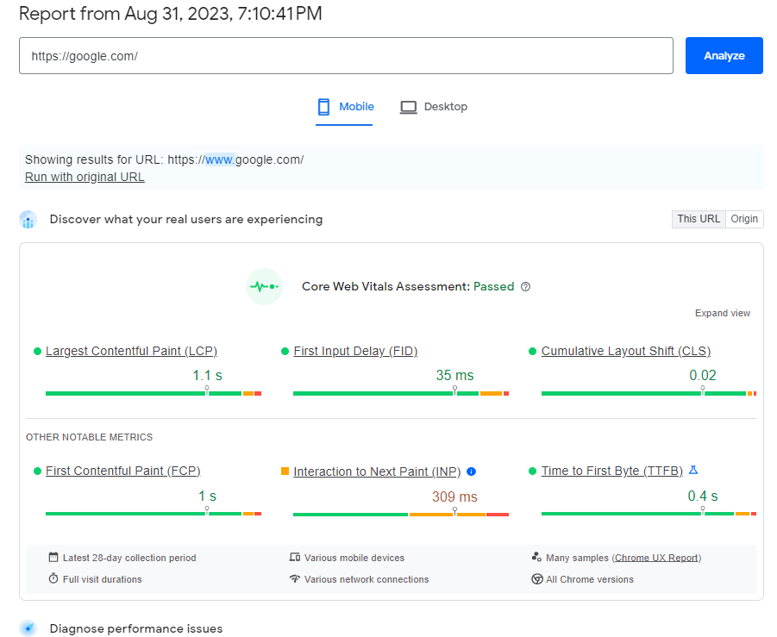777x637 pixels.
Task: Click the FCP distribution bar
Action: (154, 514)
